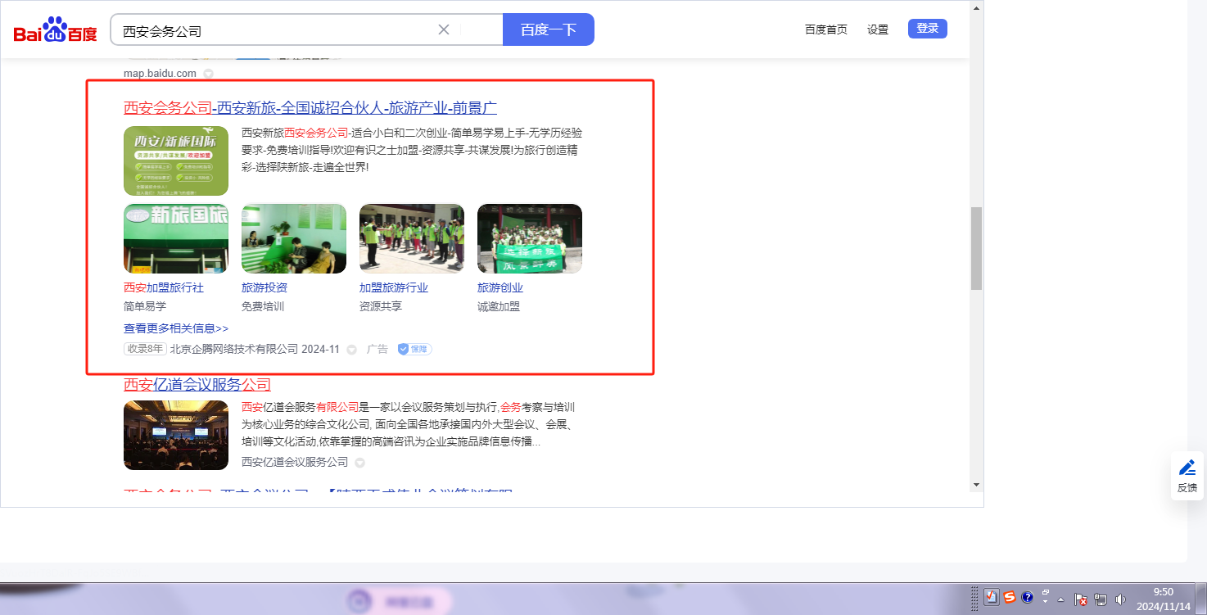Open 百度首页 link in the header
The width and height of the screenshot is (1207, 615).
(x=826, y=29)
